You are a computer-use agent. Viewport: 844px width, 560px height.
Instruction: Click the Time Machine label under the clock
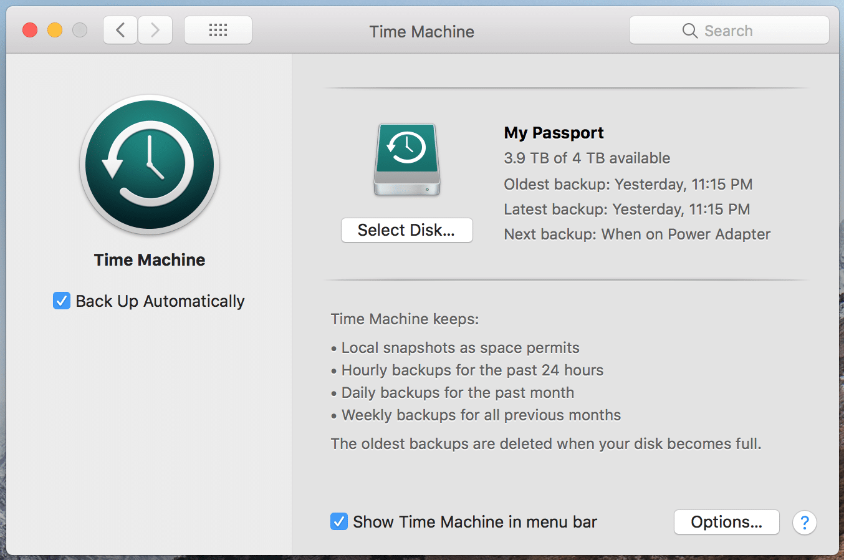pyautogui.click(x=150, y=260)
